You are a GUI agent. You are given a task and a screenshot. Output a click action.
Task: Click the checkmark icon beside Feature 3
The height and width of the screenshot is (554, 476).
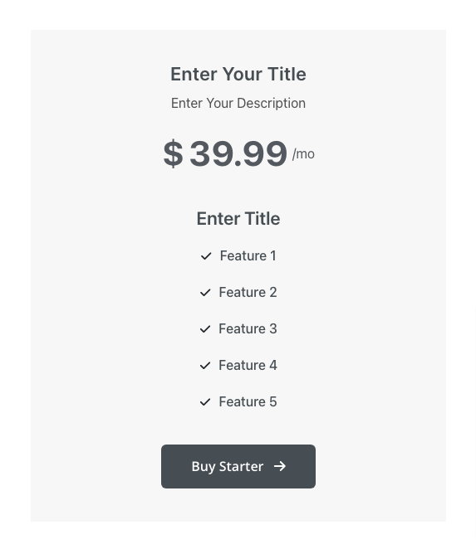coord(205,329)
